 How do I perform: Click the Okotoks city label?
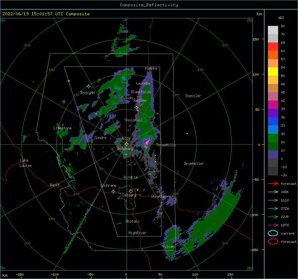click(x=132, y=221)
